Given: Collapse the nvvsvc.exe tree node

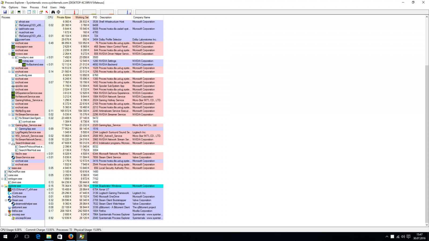Looking at the screenshot, I should 9,54.
